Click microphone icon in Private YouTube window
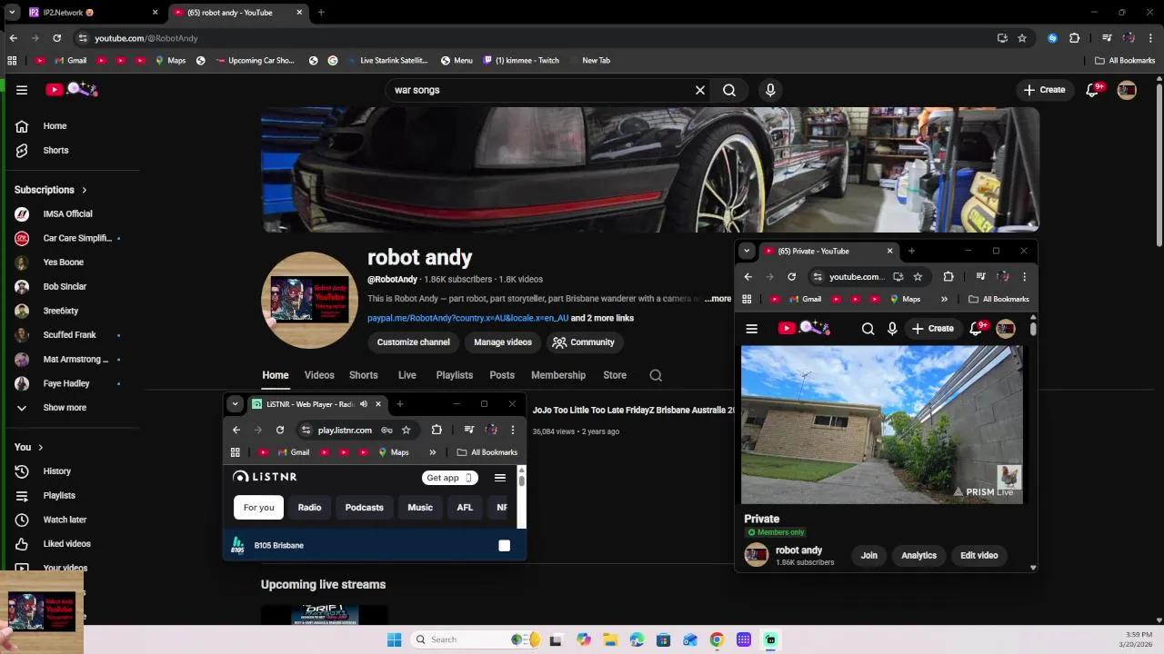The image size is (1164, 654). (892, 329)
